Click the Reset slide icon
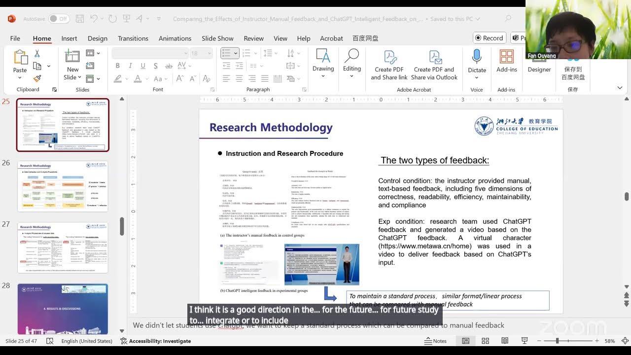 coord(90,66)
